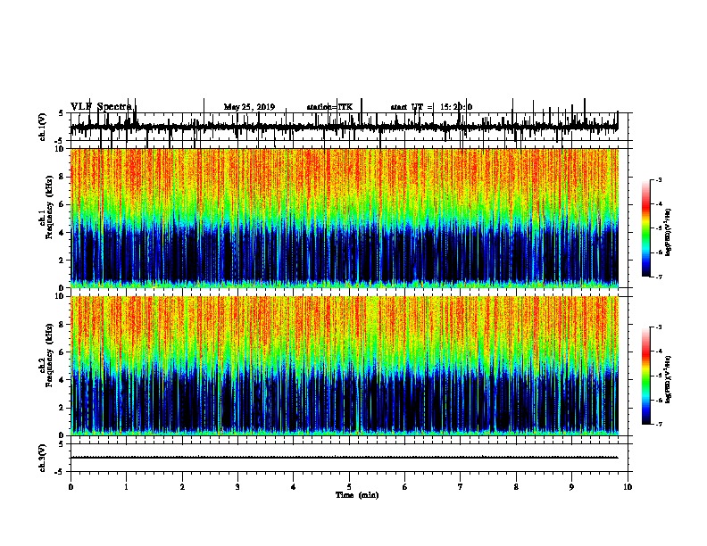Click the -3 tick on ch.1 colorbar

click(x=659, y=180)
